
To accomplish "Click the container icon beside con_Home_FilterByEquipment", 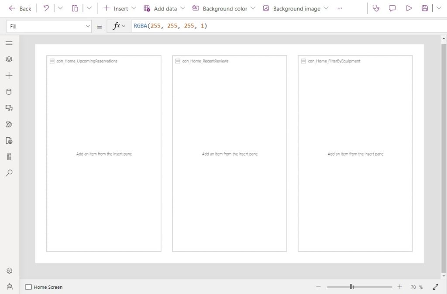I will tap(303, 61).
